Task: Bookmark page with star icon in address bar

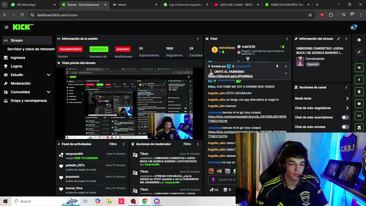Action: click(x=310, y=15)
